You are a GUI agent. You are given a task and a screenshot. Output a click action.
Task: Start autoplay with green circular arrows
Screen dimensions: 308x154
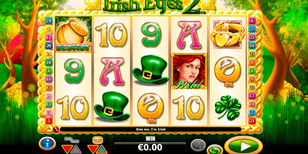pos(215,149)
